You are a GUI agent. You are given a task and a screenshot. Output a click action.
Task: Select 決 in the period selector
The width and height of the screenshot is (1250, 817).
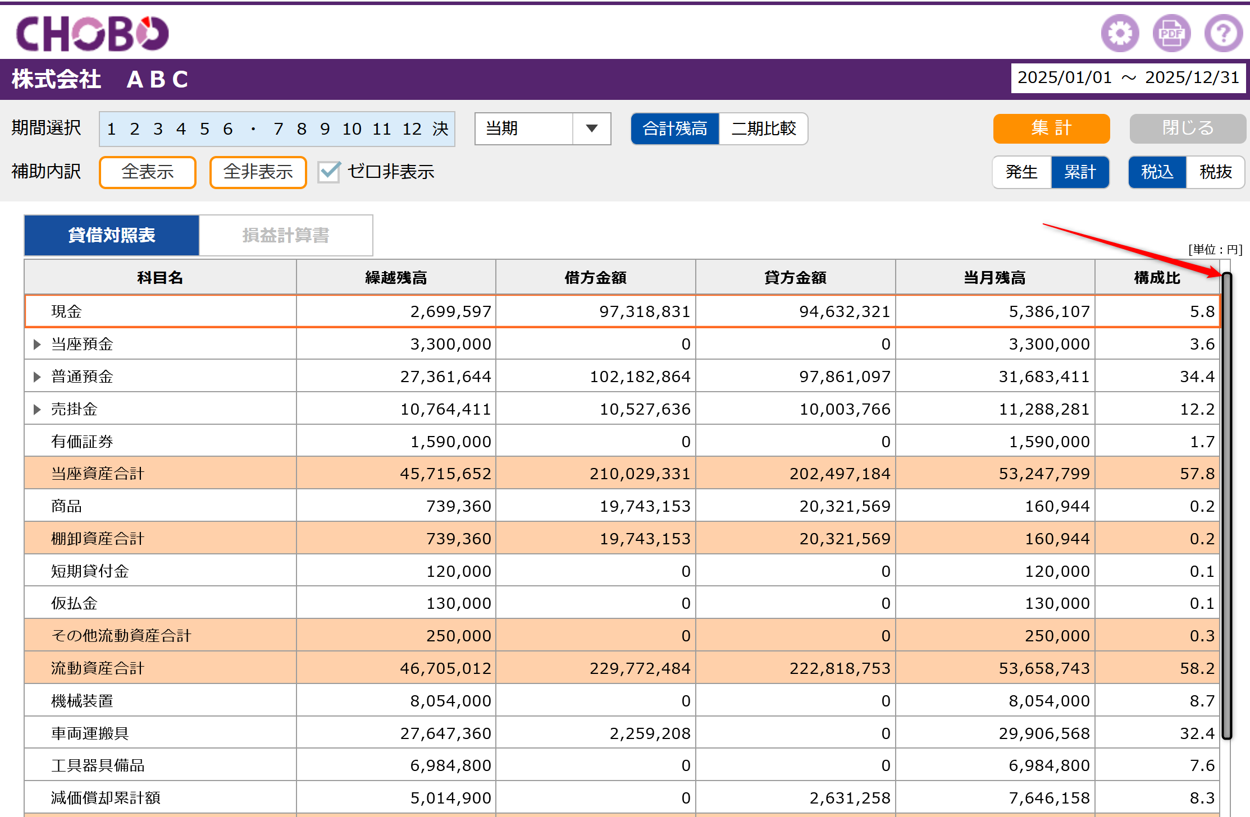pos(440,129)
